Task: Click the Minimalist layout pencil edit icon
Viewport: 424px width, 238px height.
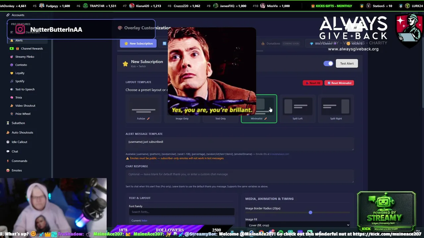Action: pyautogui.click(x=265, y=119)
